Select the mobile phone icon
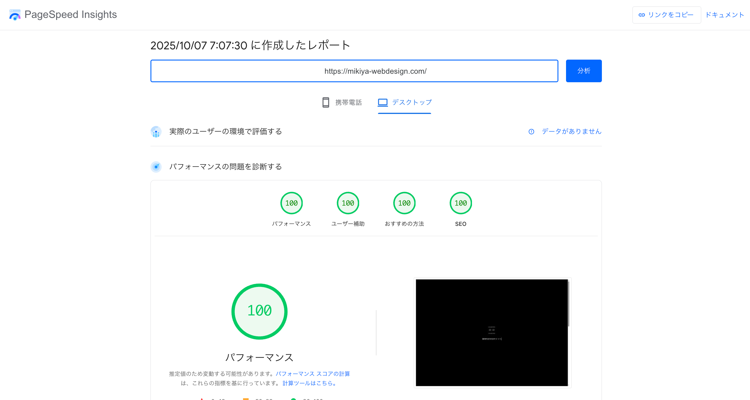The image size is (750, 400). tap(326, 102)
